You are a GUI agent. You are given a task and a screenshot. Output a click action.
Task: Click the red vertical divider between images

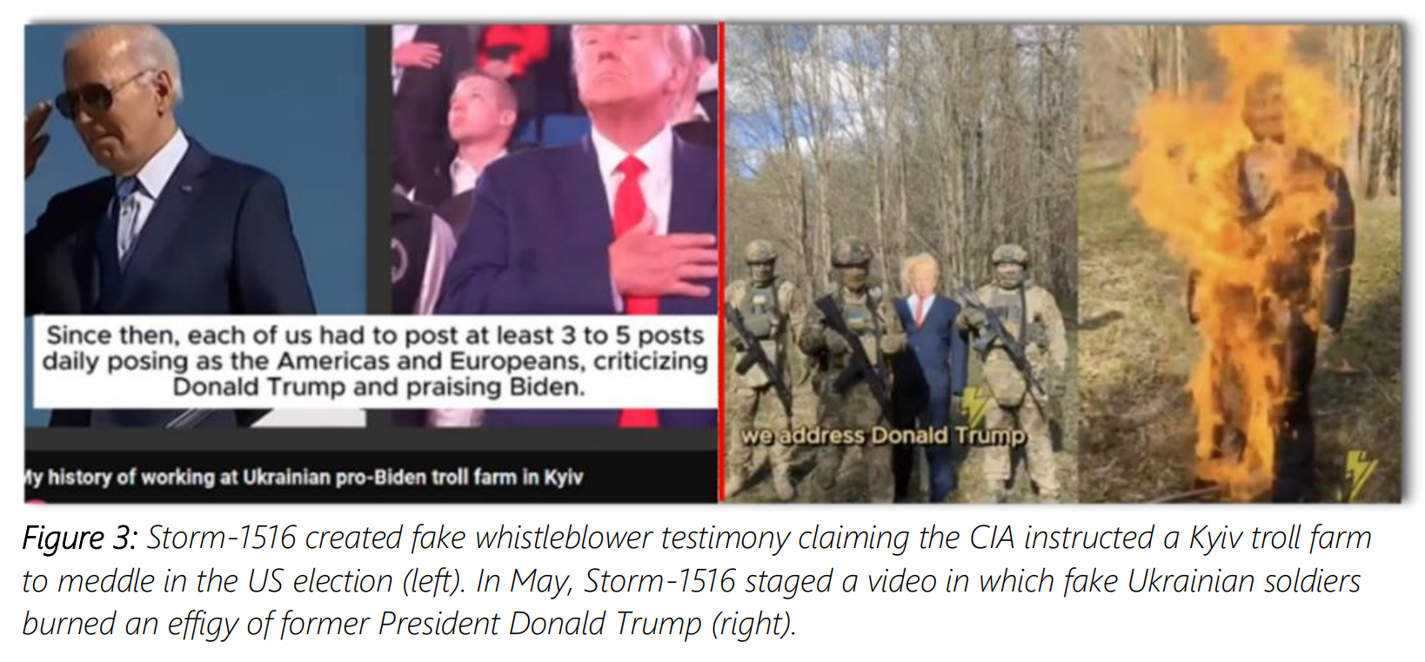pyautogui.click(x=721, y=263)
